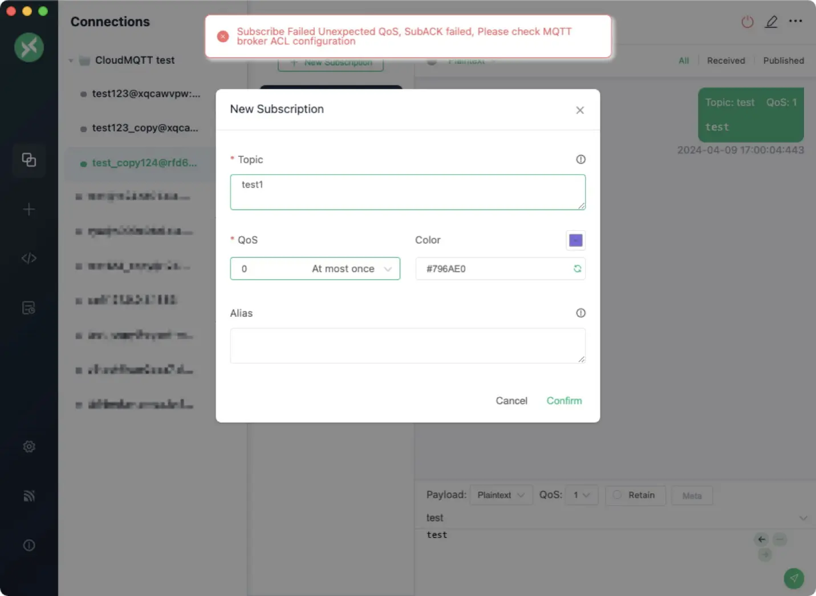Cancel the New Subscription dialog
The width and height of the screenshot is (816, 596).
click(511, 401)
